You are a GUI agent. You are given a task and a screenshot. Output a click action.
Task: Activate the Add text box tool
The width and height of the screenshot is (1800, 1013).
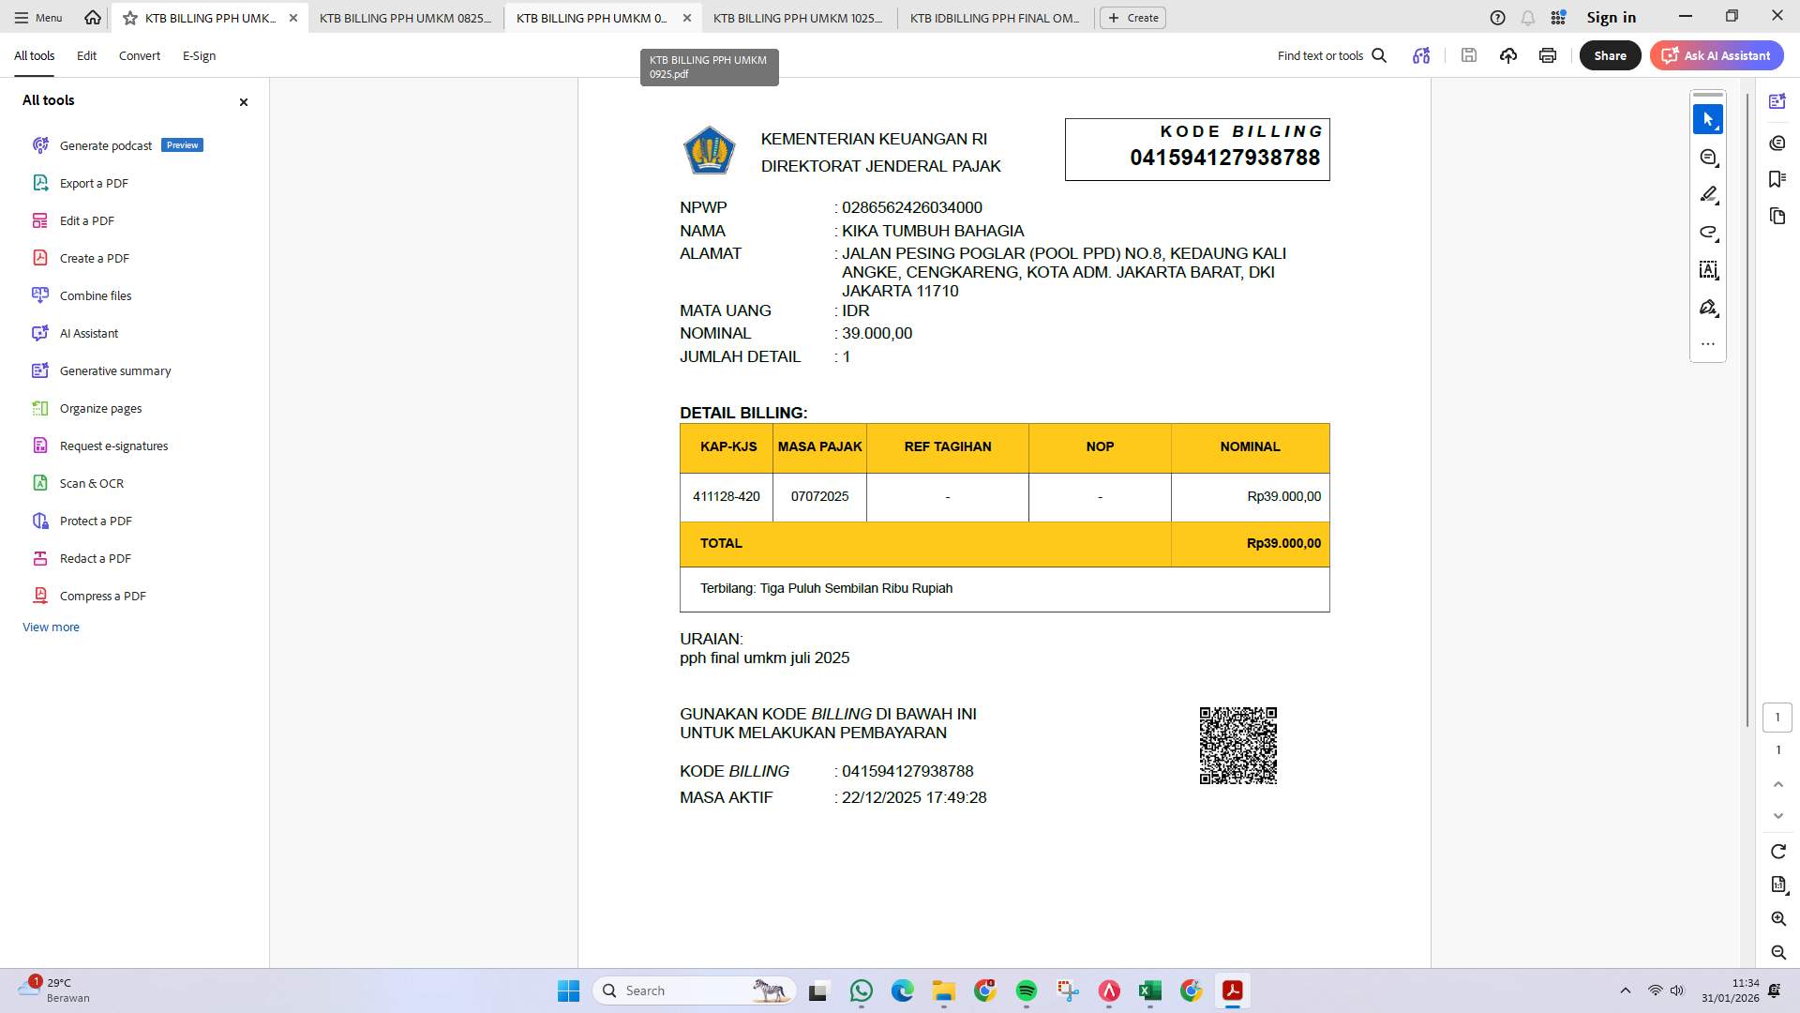[x=1709, y=270]
